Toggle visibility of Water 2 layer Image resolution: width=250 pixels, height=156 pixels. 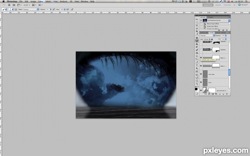click(x=201, y=57)
